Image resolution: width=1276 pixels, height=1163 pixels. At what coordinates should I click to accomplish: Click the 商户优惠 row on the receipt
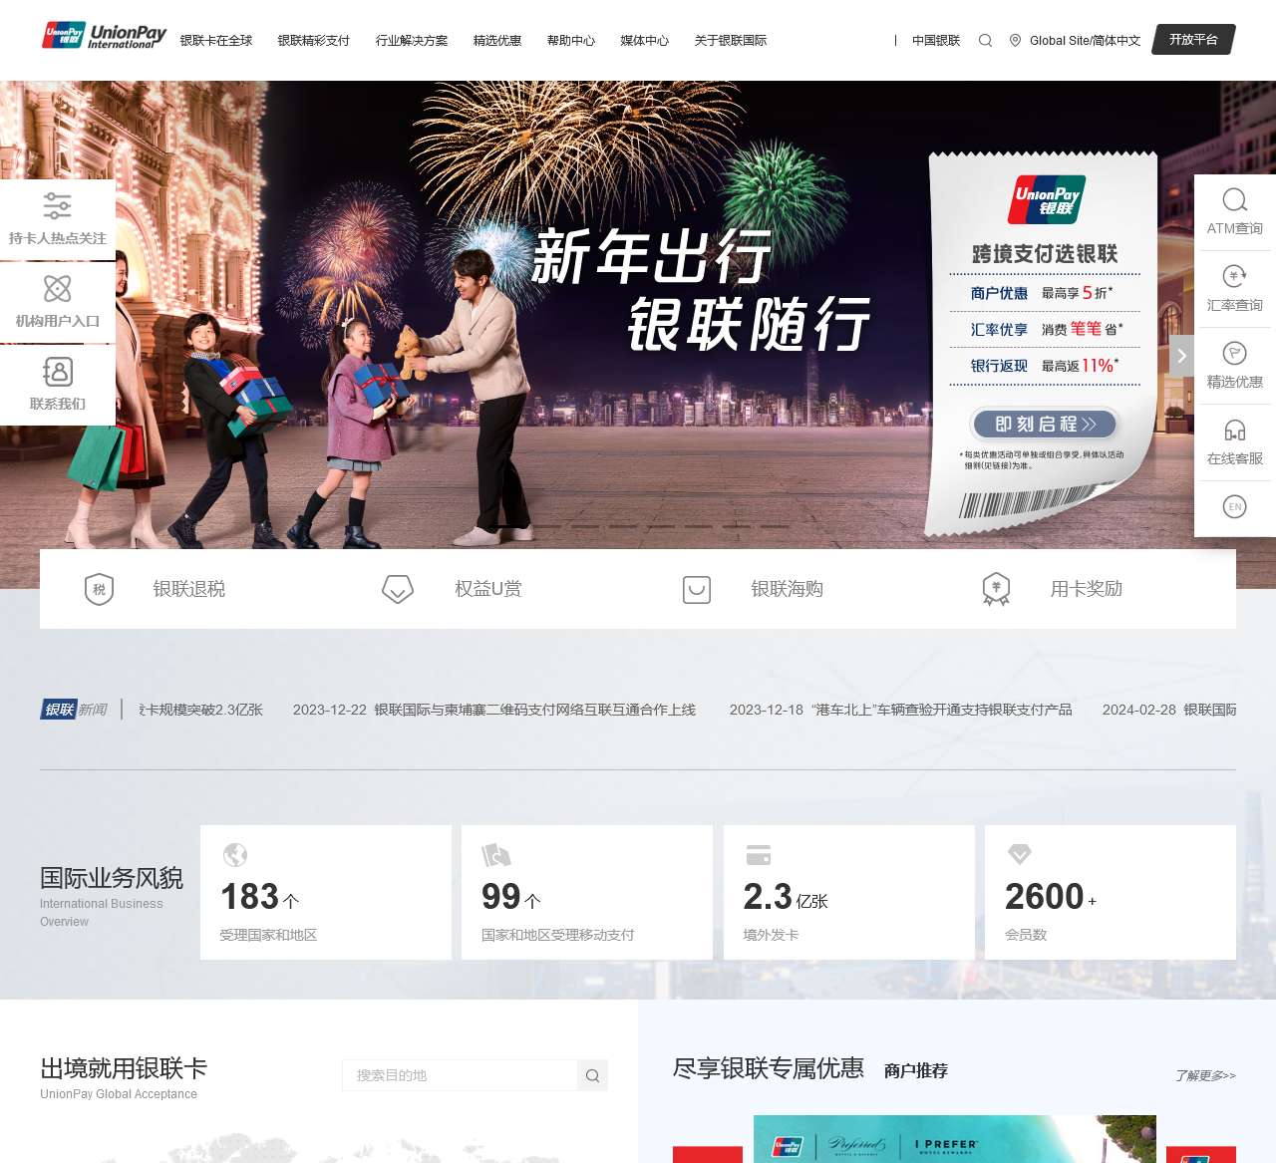tap(1043, 293)
